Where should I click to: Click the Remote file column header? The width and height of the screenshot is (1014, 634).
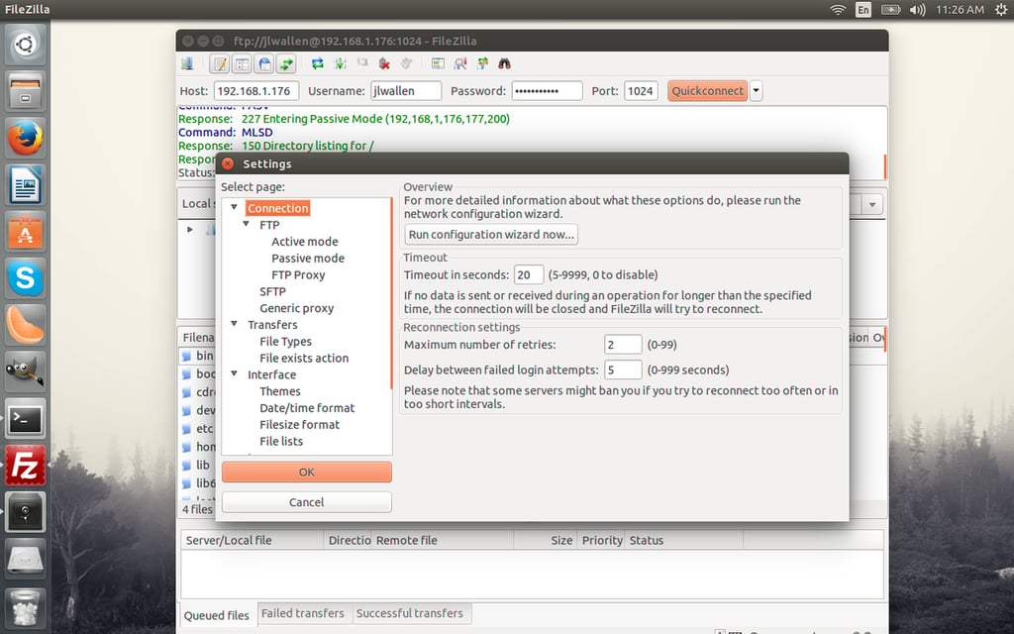click(x=443, y=540)
